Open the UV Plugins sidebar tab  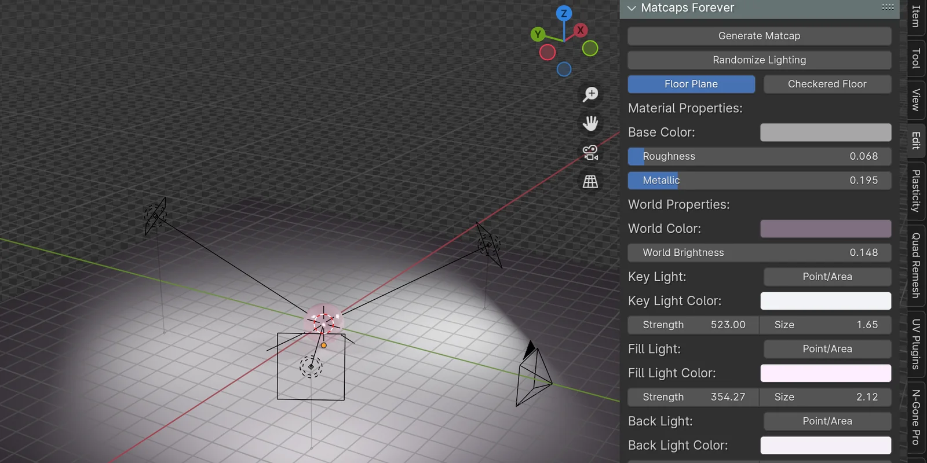916,344
